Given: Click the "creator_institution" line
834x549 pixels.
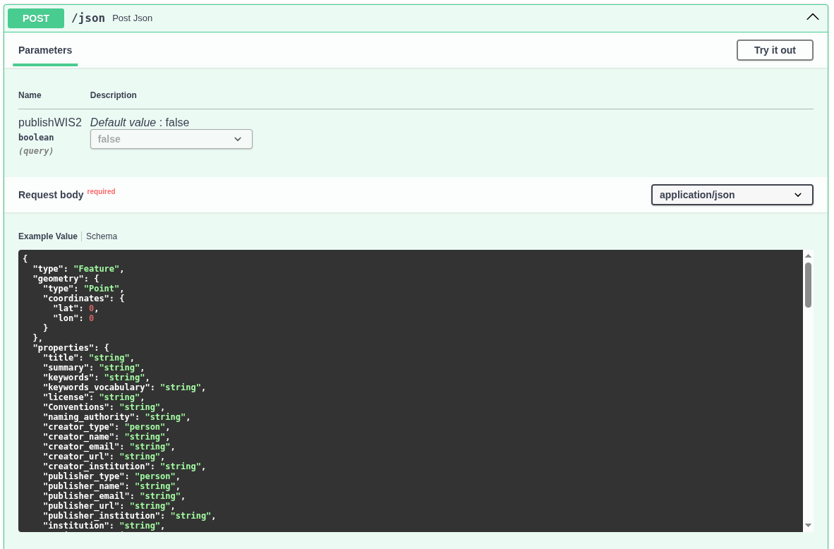Looking at the screenshot, I should point(124,466).
